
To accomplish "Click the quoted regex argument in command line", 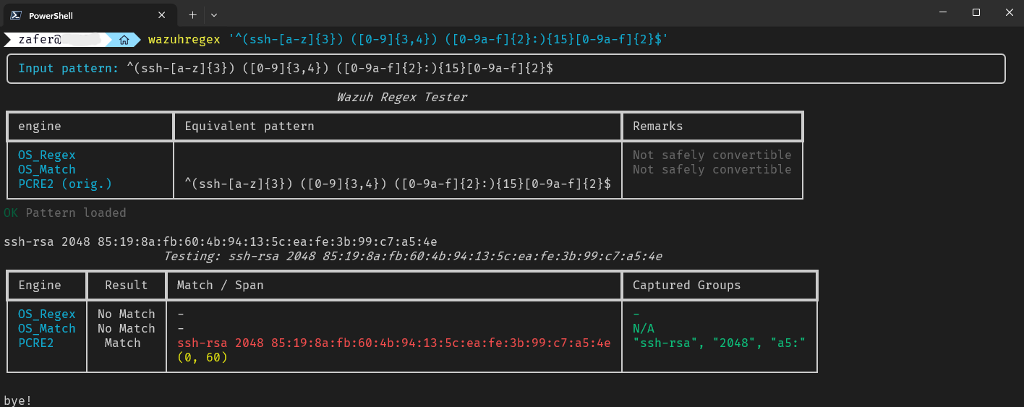I will pyautogui.click(x=448, y=39).
